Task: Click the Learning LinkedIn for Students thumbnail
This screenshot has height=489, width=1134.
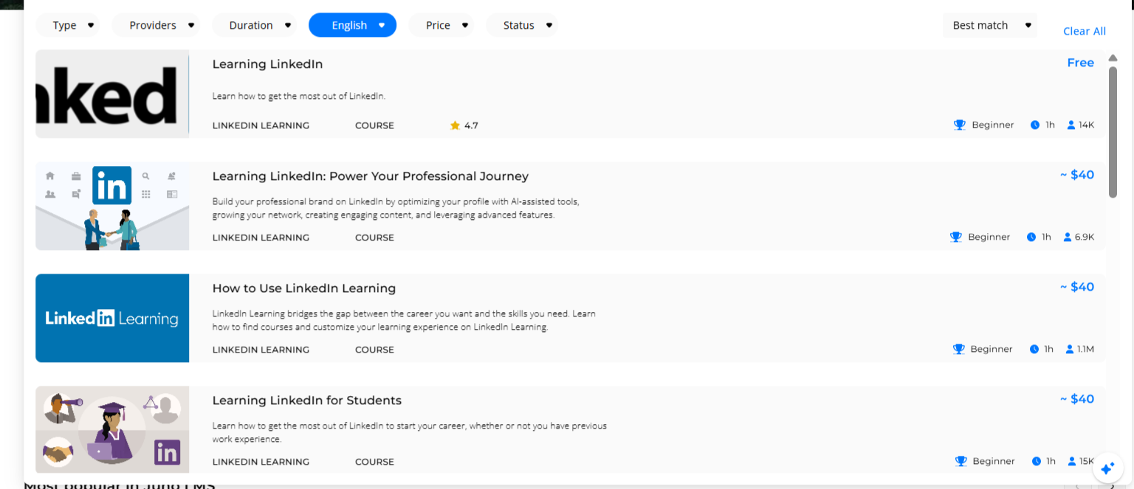Action: pyautogui.click(x=112, y=429)
